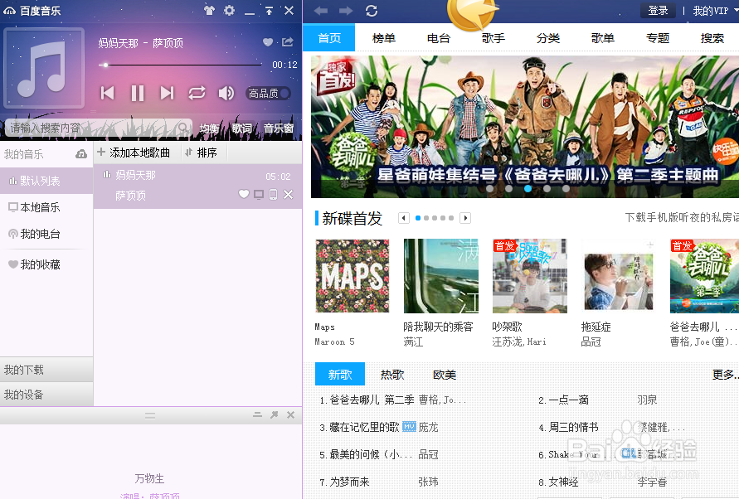Open 吵架歌 album cover
Viewport: 739px width, 499px height.
coord(530,276)
